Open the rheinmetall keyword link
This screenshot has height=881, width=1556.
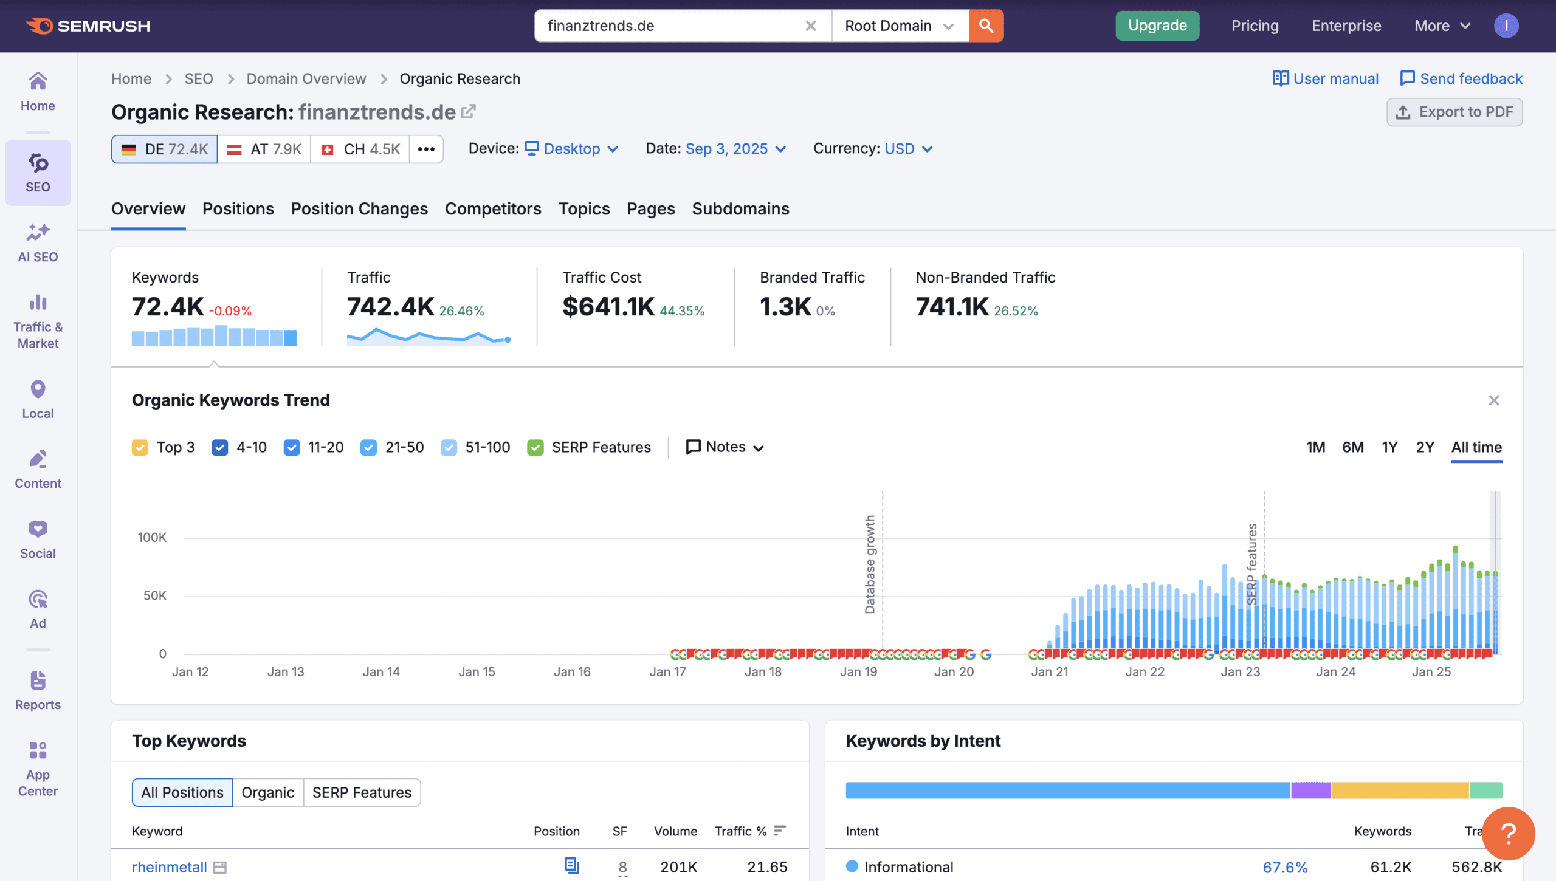point(169,866)
